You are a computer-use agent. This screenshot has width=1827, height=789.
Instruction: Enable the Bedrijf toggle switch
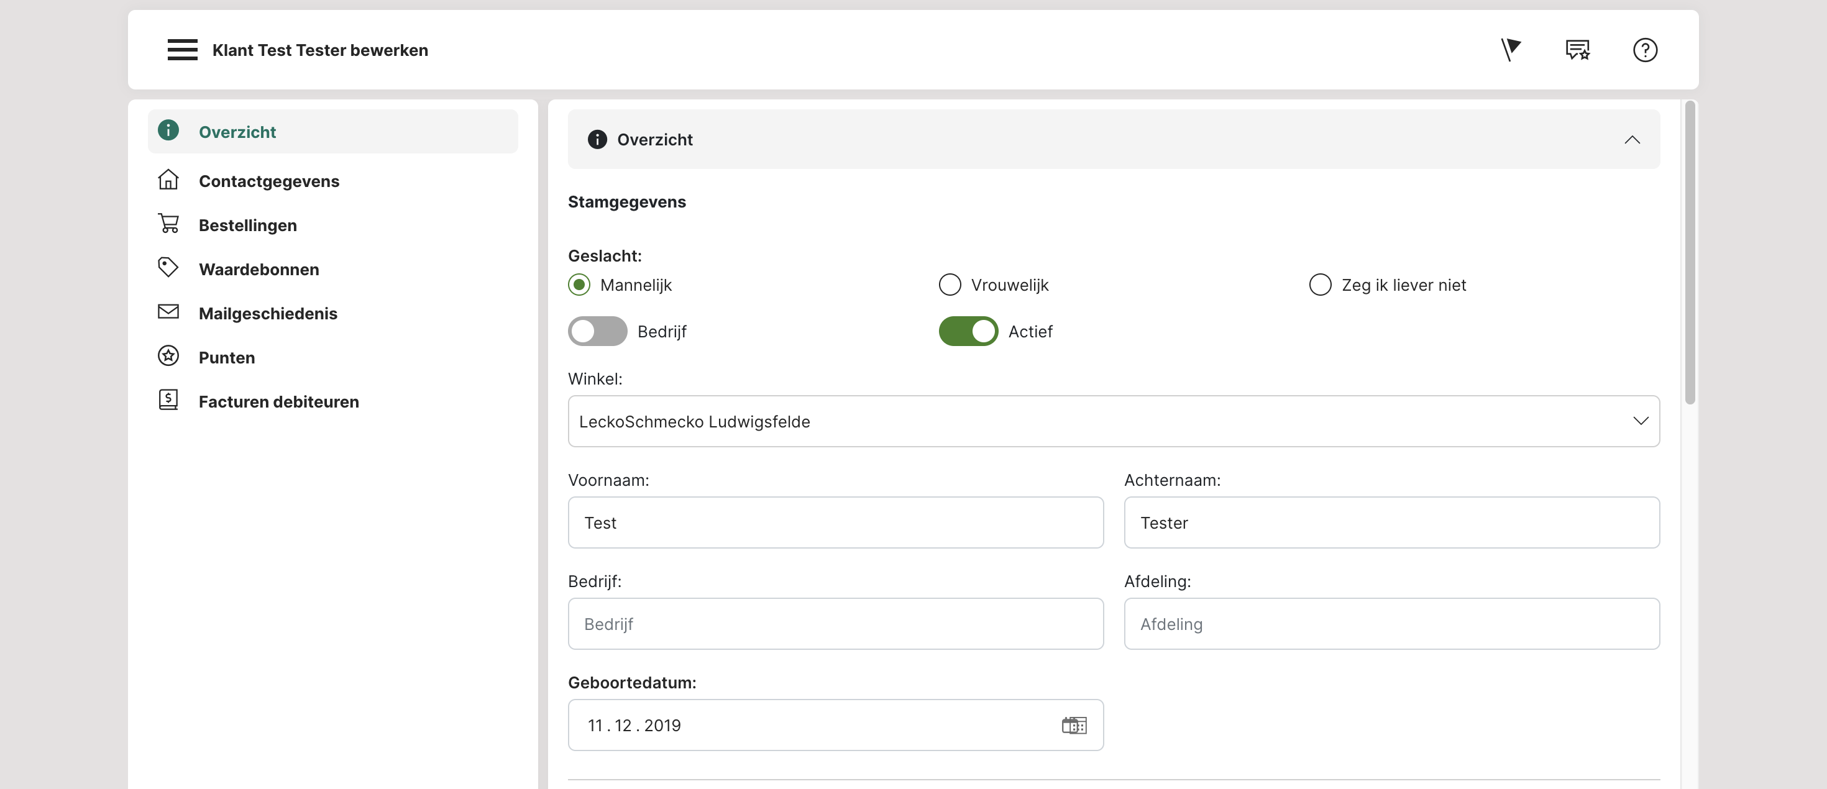point(597,331)
